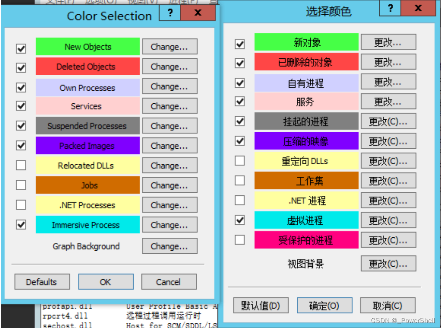441x328 pixels.
Task: Click the 取消(C) button
Action: [388, 305]
